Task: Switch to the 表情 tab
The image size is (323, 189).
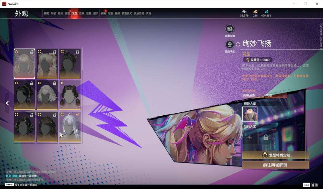Action: (x=103, y=13)
